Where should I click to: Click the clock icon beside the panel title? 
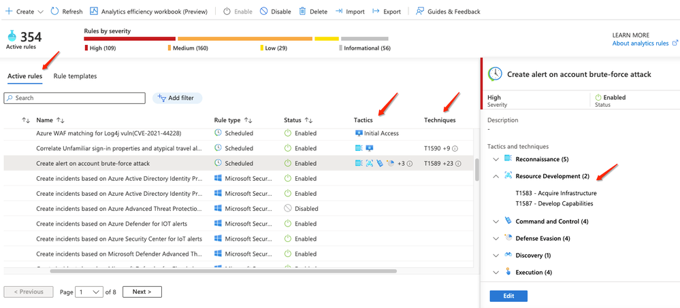[x=495, y=74]
